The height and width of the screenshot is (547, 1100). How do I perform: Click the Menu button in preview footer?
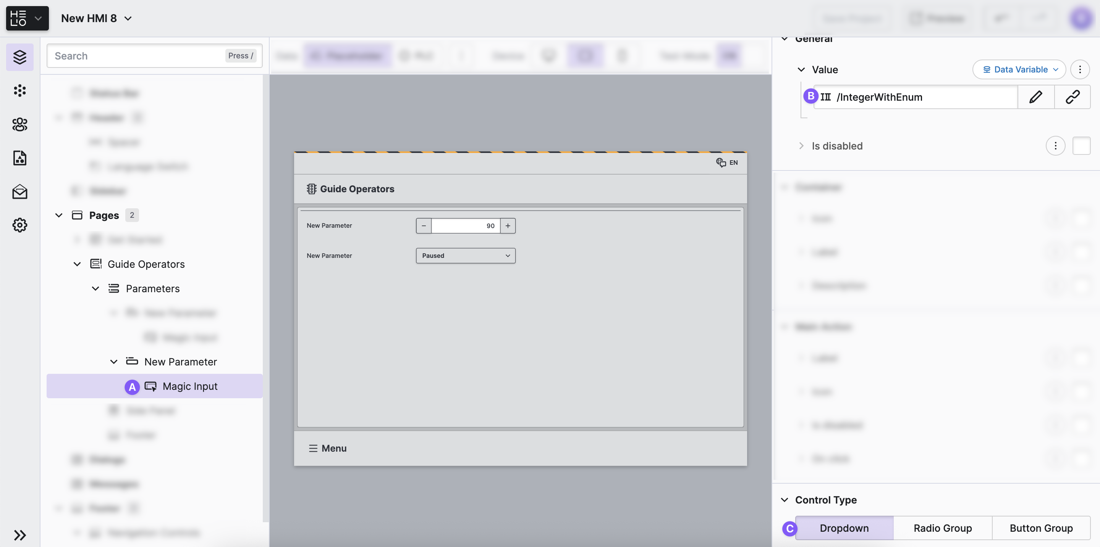click(x=328, y=448)
